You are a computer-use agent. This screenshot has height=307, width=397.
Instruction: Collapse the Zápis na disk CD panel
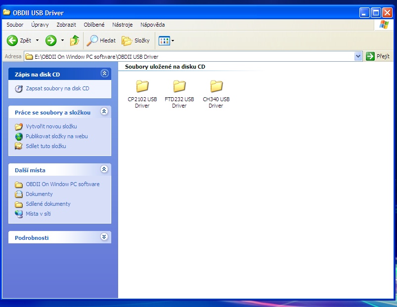[104, 74]
